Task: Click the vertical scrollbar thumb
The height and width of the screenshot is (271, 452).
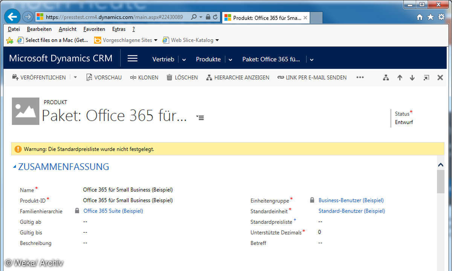Action: [x=440, y=181]
